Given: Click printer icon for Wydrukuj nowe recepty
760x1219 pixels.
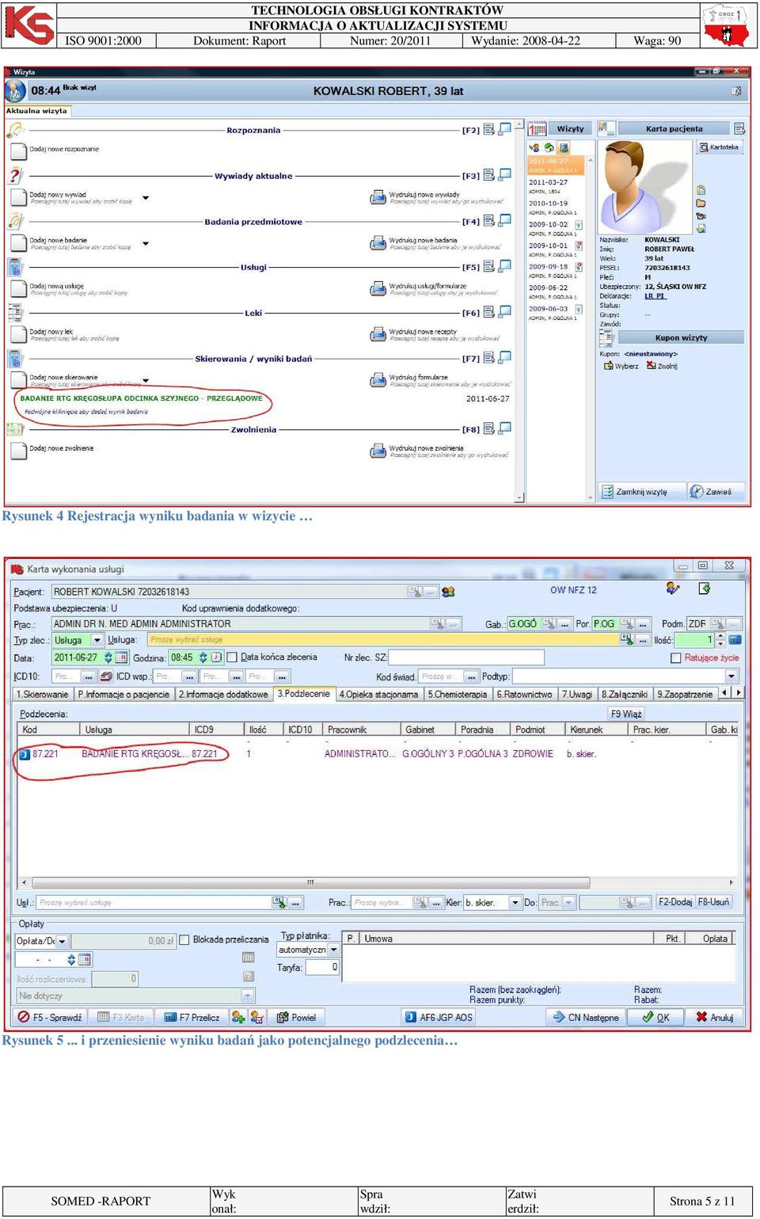Looking at the screenshot, I should [378, 335].
